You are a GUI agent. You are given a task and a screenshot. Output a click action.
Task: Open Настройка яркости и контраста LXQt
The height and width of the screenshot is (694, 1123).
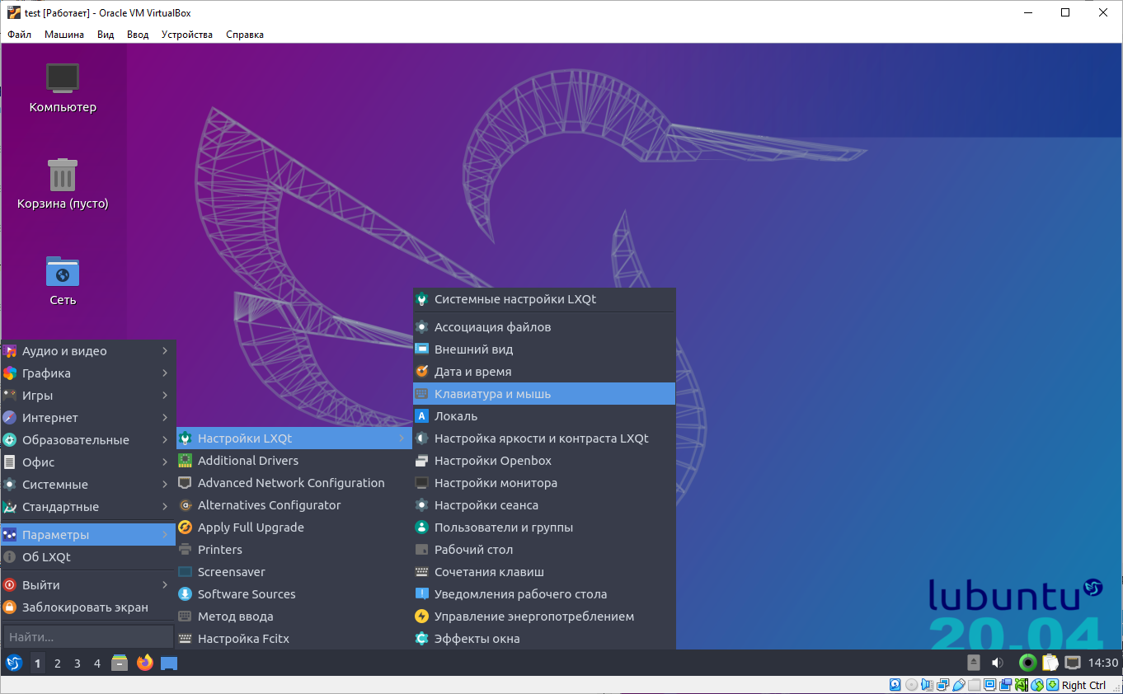544,438
